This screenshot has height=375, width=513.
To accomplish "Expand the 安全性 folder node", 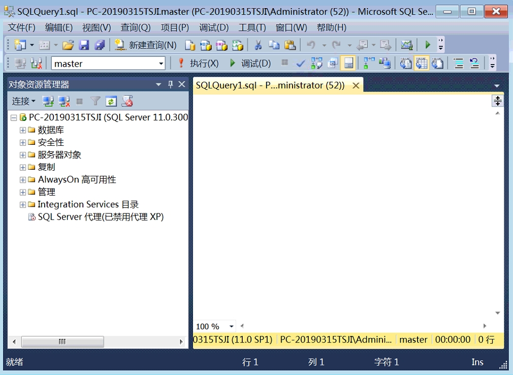I will click(23, 143).
